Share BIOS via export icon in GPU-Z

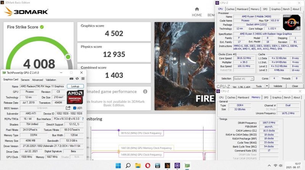pos(68,108)
